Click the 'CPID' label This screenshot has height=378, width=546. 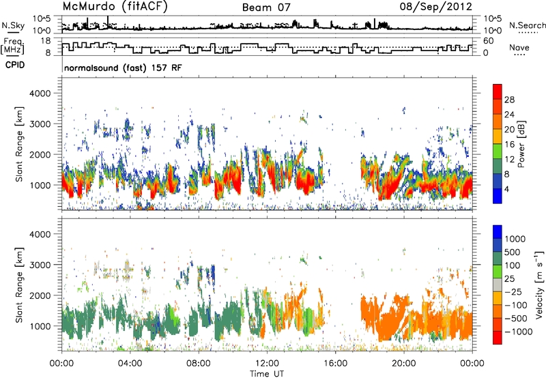coord(15,65)
